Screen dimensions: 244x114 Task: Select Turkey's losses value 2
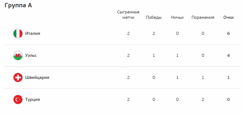(203, 99)
